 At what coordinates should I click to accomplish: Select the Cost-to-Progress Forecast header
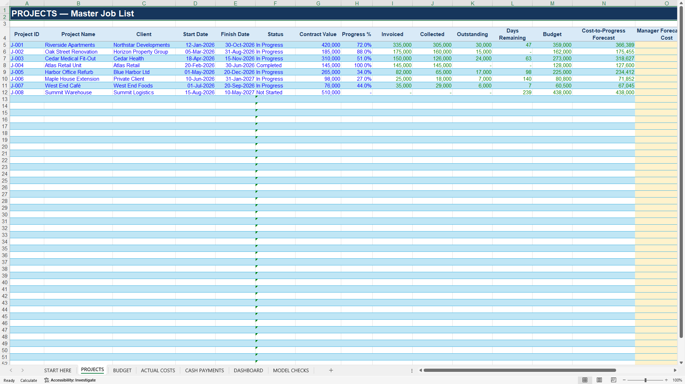click(x=604, y=34)
